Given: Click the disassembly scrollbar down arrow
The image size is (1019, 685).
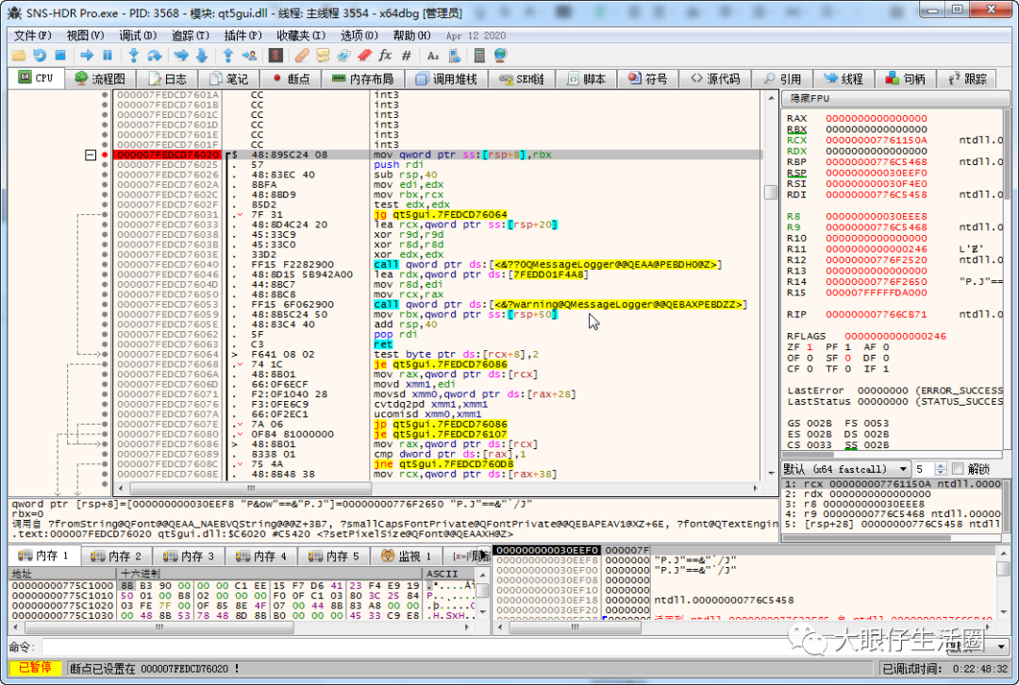Looking at the screenshot, I should click(771, 473).
